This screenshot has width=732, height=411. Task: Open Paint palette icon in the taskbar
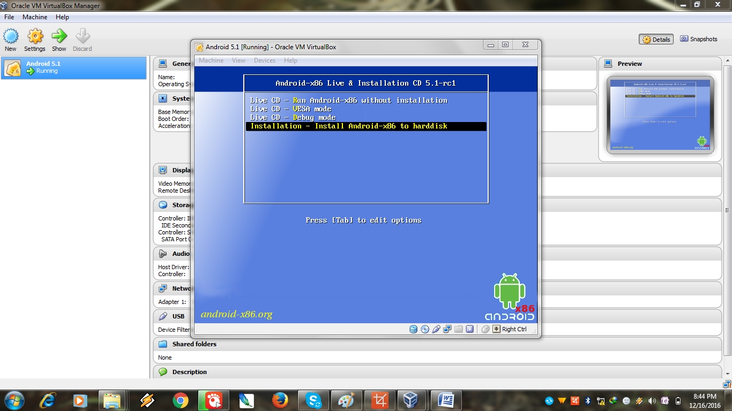[x=346, y=400]
